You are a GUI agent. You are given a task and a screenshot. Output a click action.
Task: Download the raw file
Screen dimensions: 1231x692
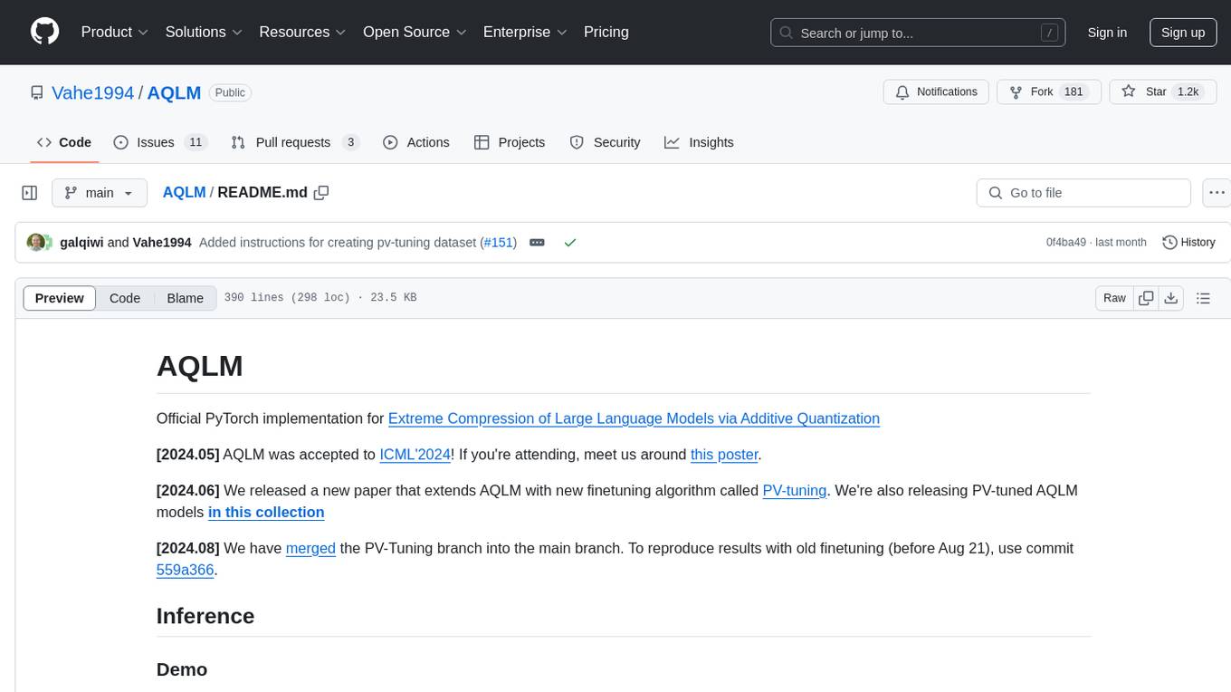point(1171,298)
